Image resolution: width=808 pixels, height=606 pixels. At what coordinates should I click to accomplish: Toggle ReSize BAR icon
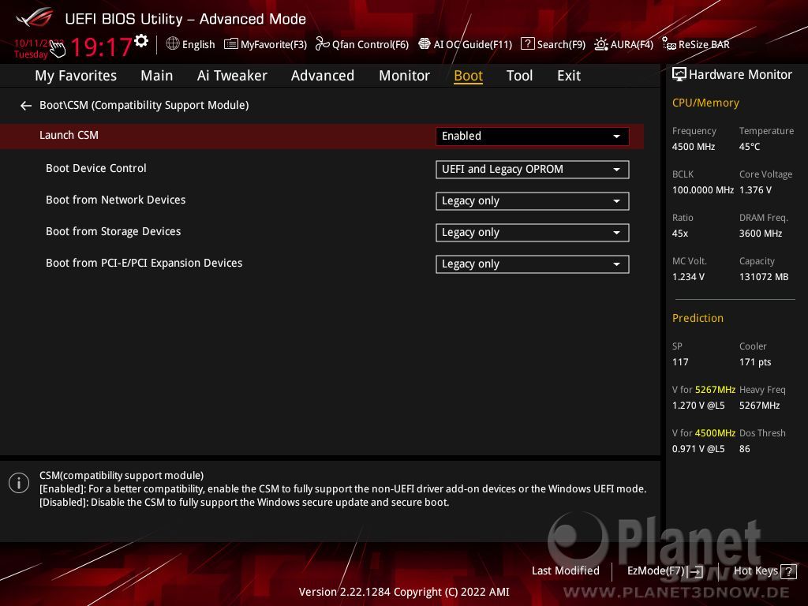(x=669, y=44)
